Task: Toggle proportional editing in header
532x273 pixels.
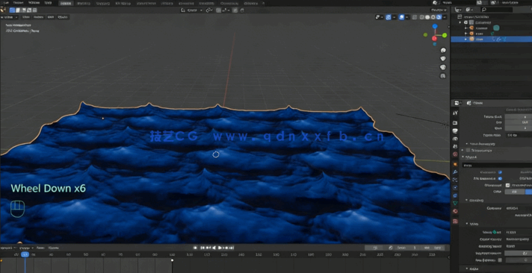Action: pos(235,10)
